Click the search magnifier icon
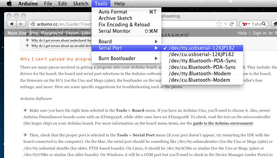Viewport: 277px width, 158px height. 264,24
